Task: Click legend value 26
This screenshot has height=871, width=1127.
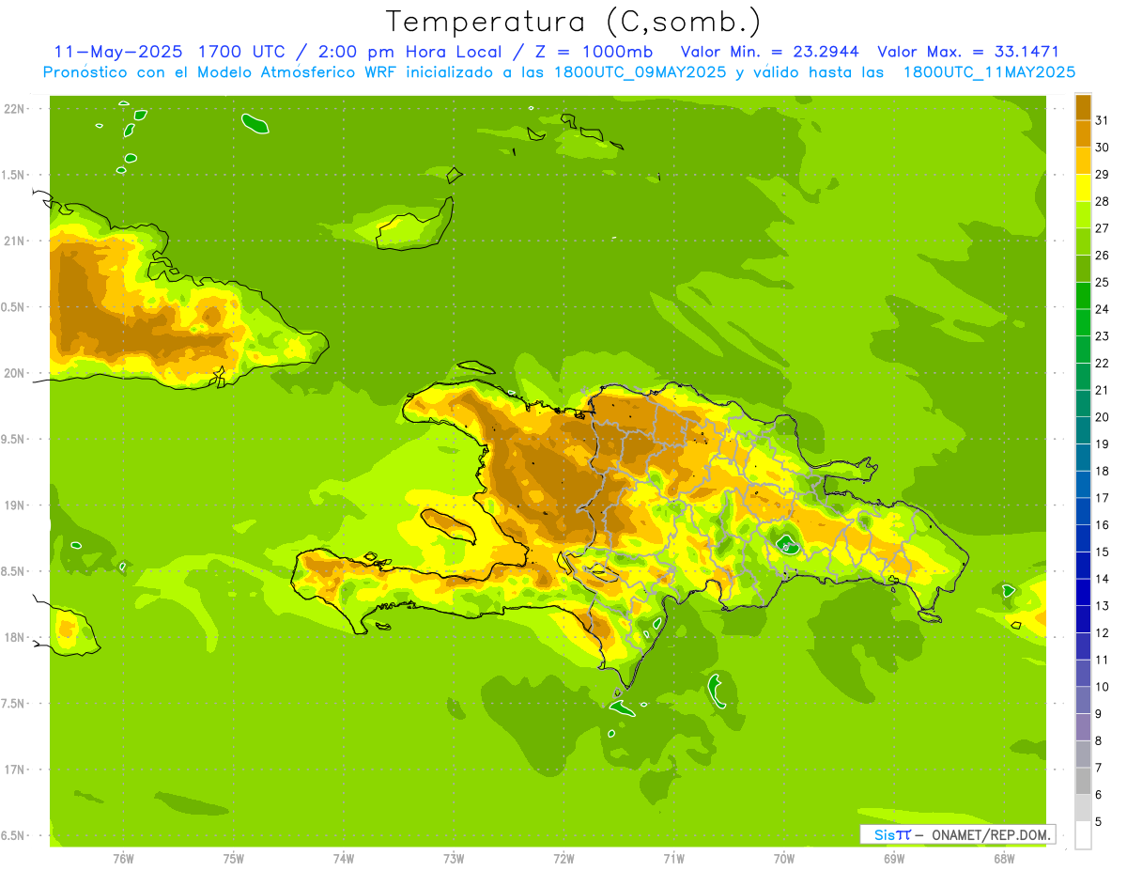Action: point(1103,256)
